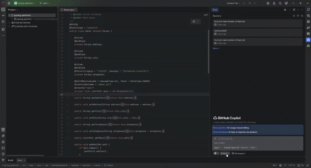Open the spring-petclinic project dropdown
311x168 pixels.
pyautogui.click(x=24, y=3)
